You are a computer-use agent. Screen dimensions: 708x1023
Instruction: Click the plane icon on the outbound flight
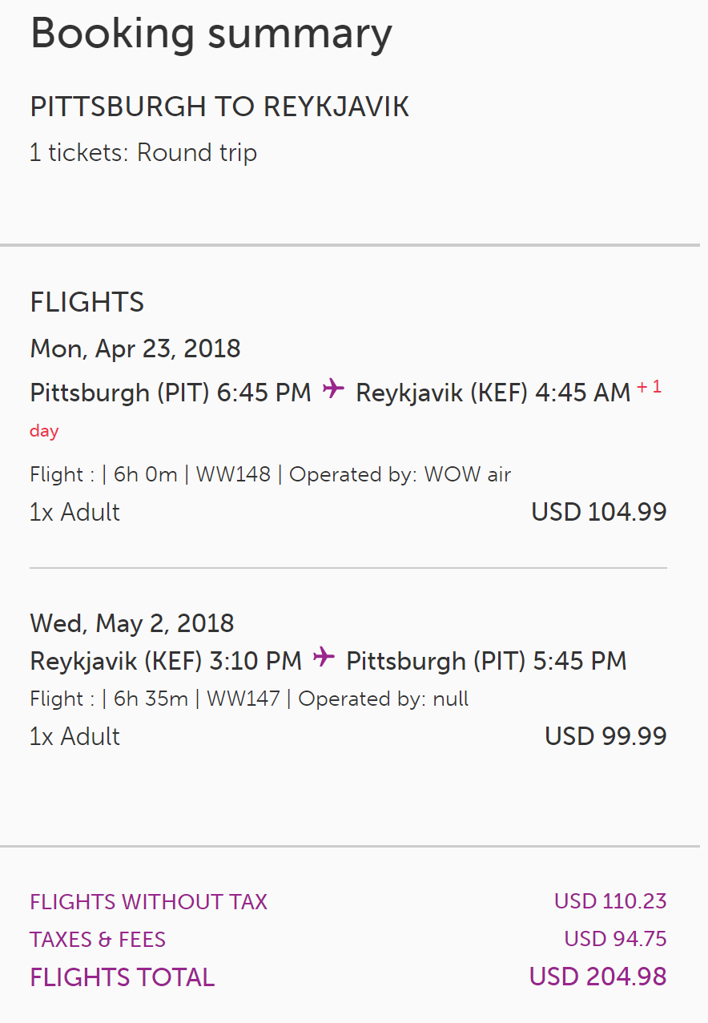pyautogui.click(x=333, y=390)
